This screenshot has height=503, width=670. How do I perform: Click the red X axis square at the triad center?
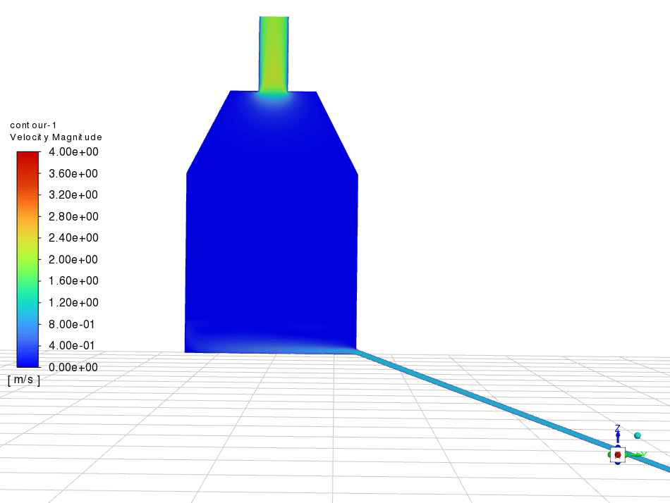(x=618, y=455)
